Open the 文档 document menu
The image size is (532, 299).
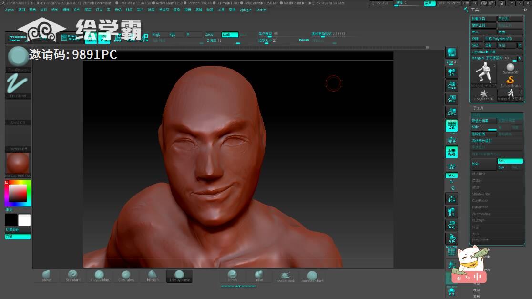click(x=44, y=10)
